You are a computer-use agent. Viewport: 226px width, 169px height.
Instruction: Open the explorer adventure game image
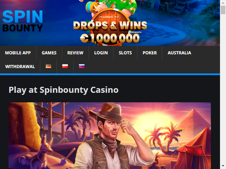pyautogui.click(x=110, y=136)
